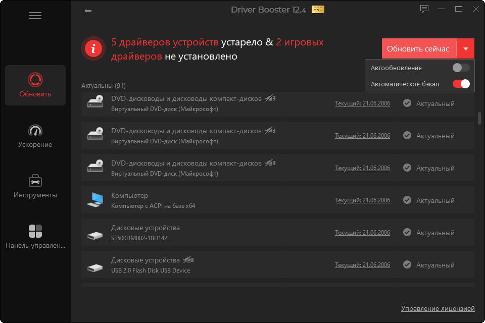Viewport: 485px width, 323px height.
Task: Select the ST500DM002-1BD142 device name
Action: pos(139,238)
